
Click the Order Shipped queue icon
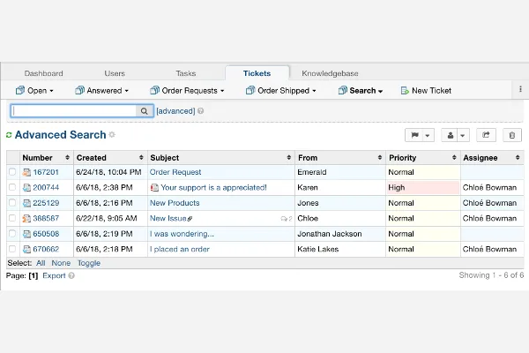click(x=250, y=90)
